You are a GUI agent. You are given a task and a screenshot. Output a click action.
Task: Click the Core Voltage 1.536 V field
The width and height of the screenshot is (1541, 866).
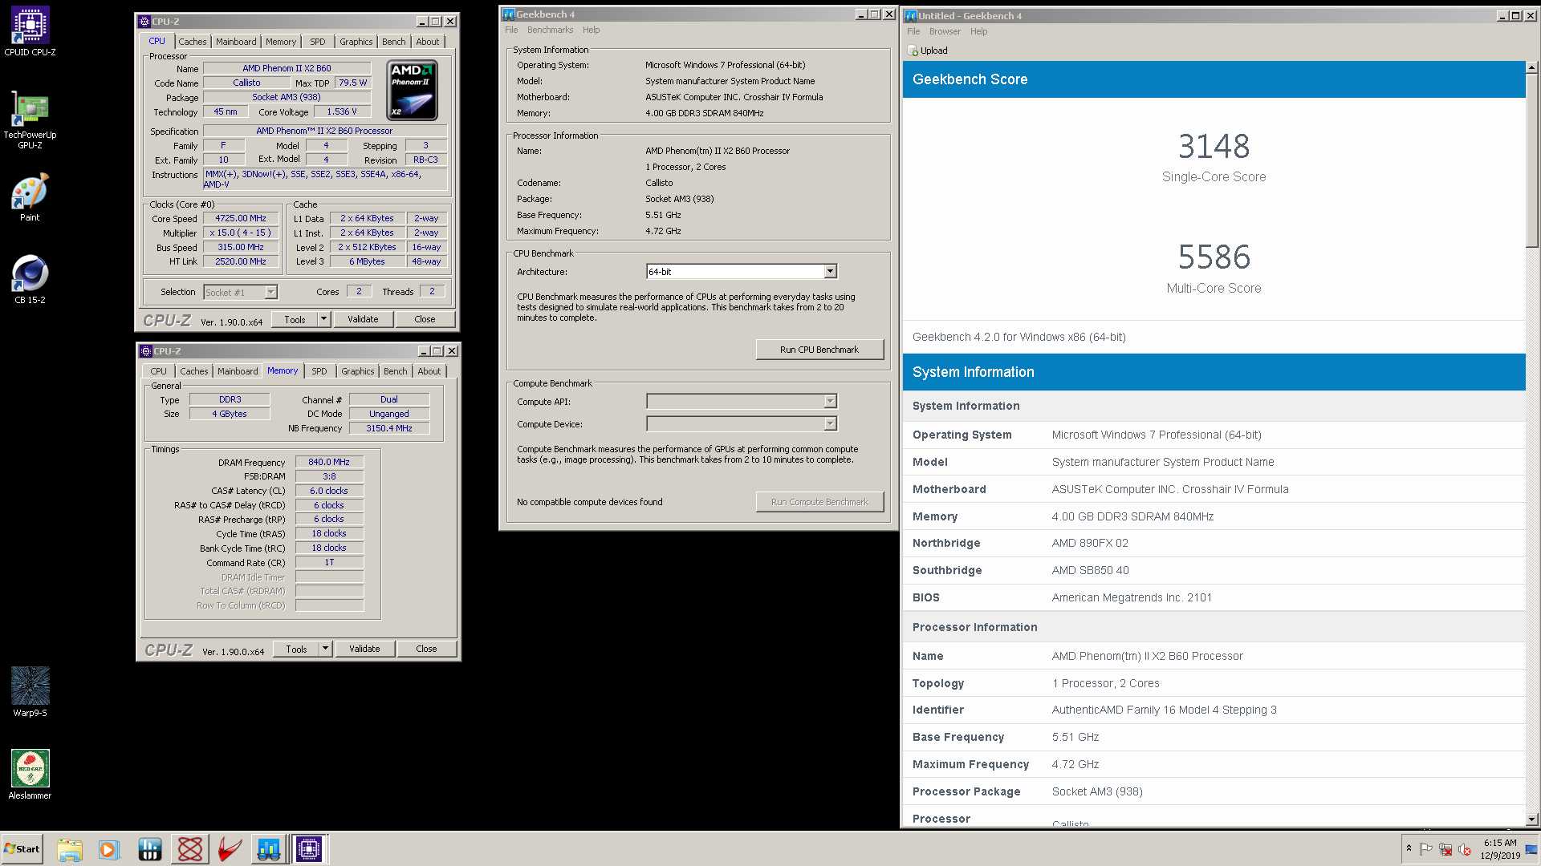[x=342, y=111]
